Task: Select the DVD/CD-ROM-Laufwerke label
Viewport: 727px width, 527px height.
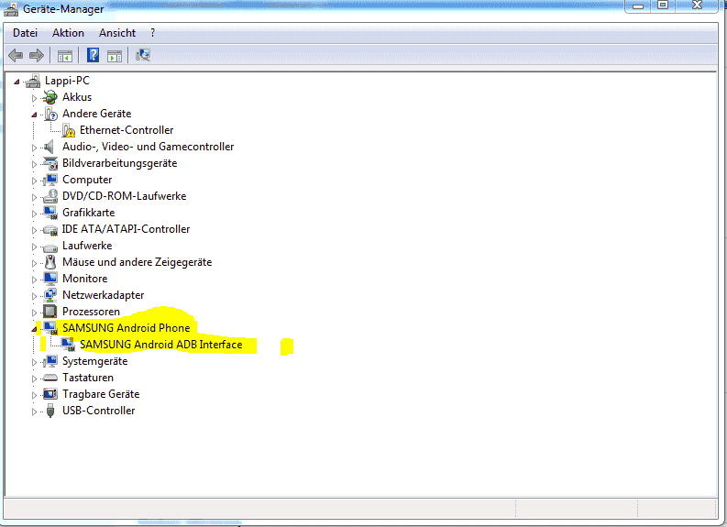Action: click(125, 196)
